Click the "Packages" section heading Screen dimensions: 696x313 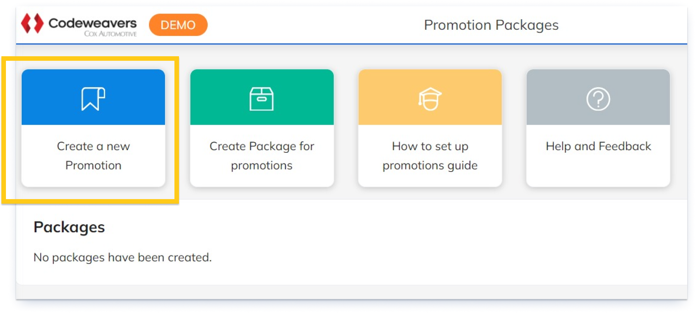(69, 227)
